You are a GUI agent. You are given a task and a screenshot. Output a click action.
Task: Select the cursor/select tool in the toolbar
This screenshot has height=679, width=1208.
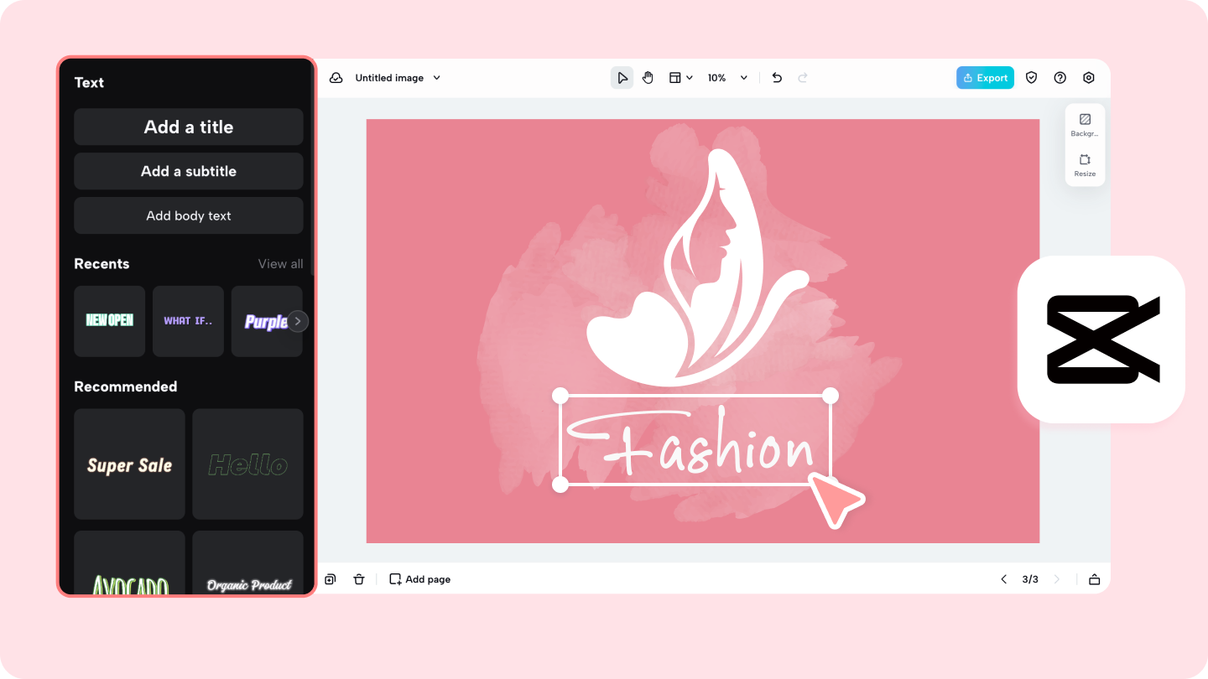pyautogui.click(x=622, y=77)
